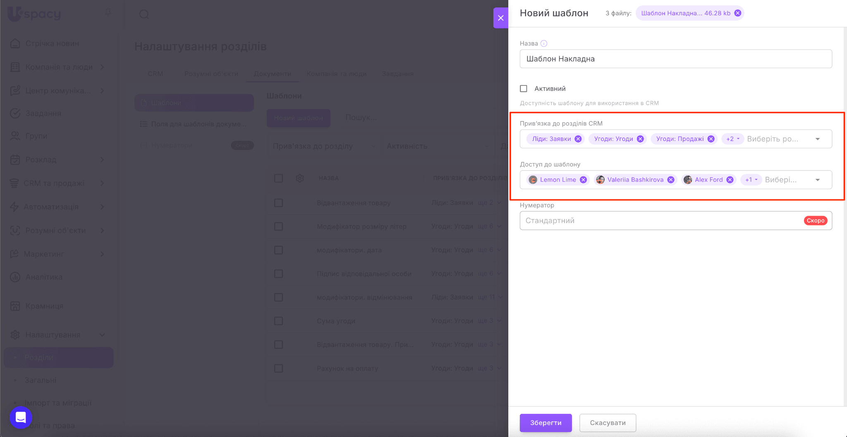The height and width of the screenshot is (437, 847).
Task: Select Шаблони in documents menu
Action: click(x=194, y=102)
